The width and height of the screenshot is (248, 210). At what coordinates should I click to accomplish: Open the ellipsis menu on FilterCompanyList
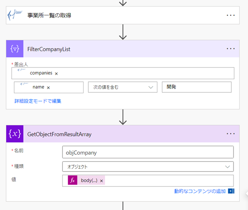pyautogui.click(x=231, y=49)
